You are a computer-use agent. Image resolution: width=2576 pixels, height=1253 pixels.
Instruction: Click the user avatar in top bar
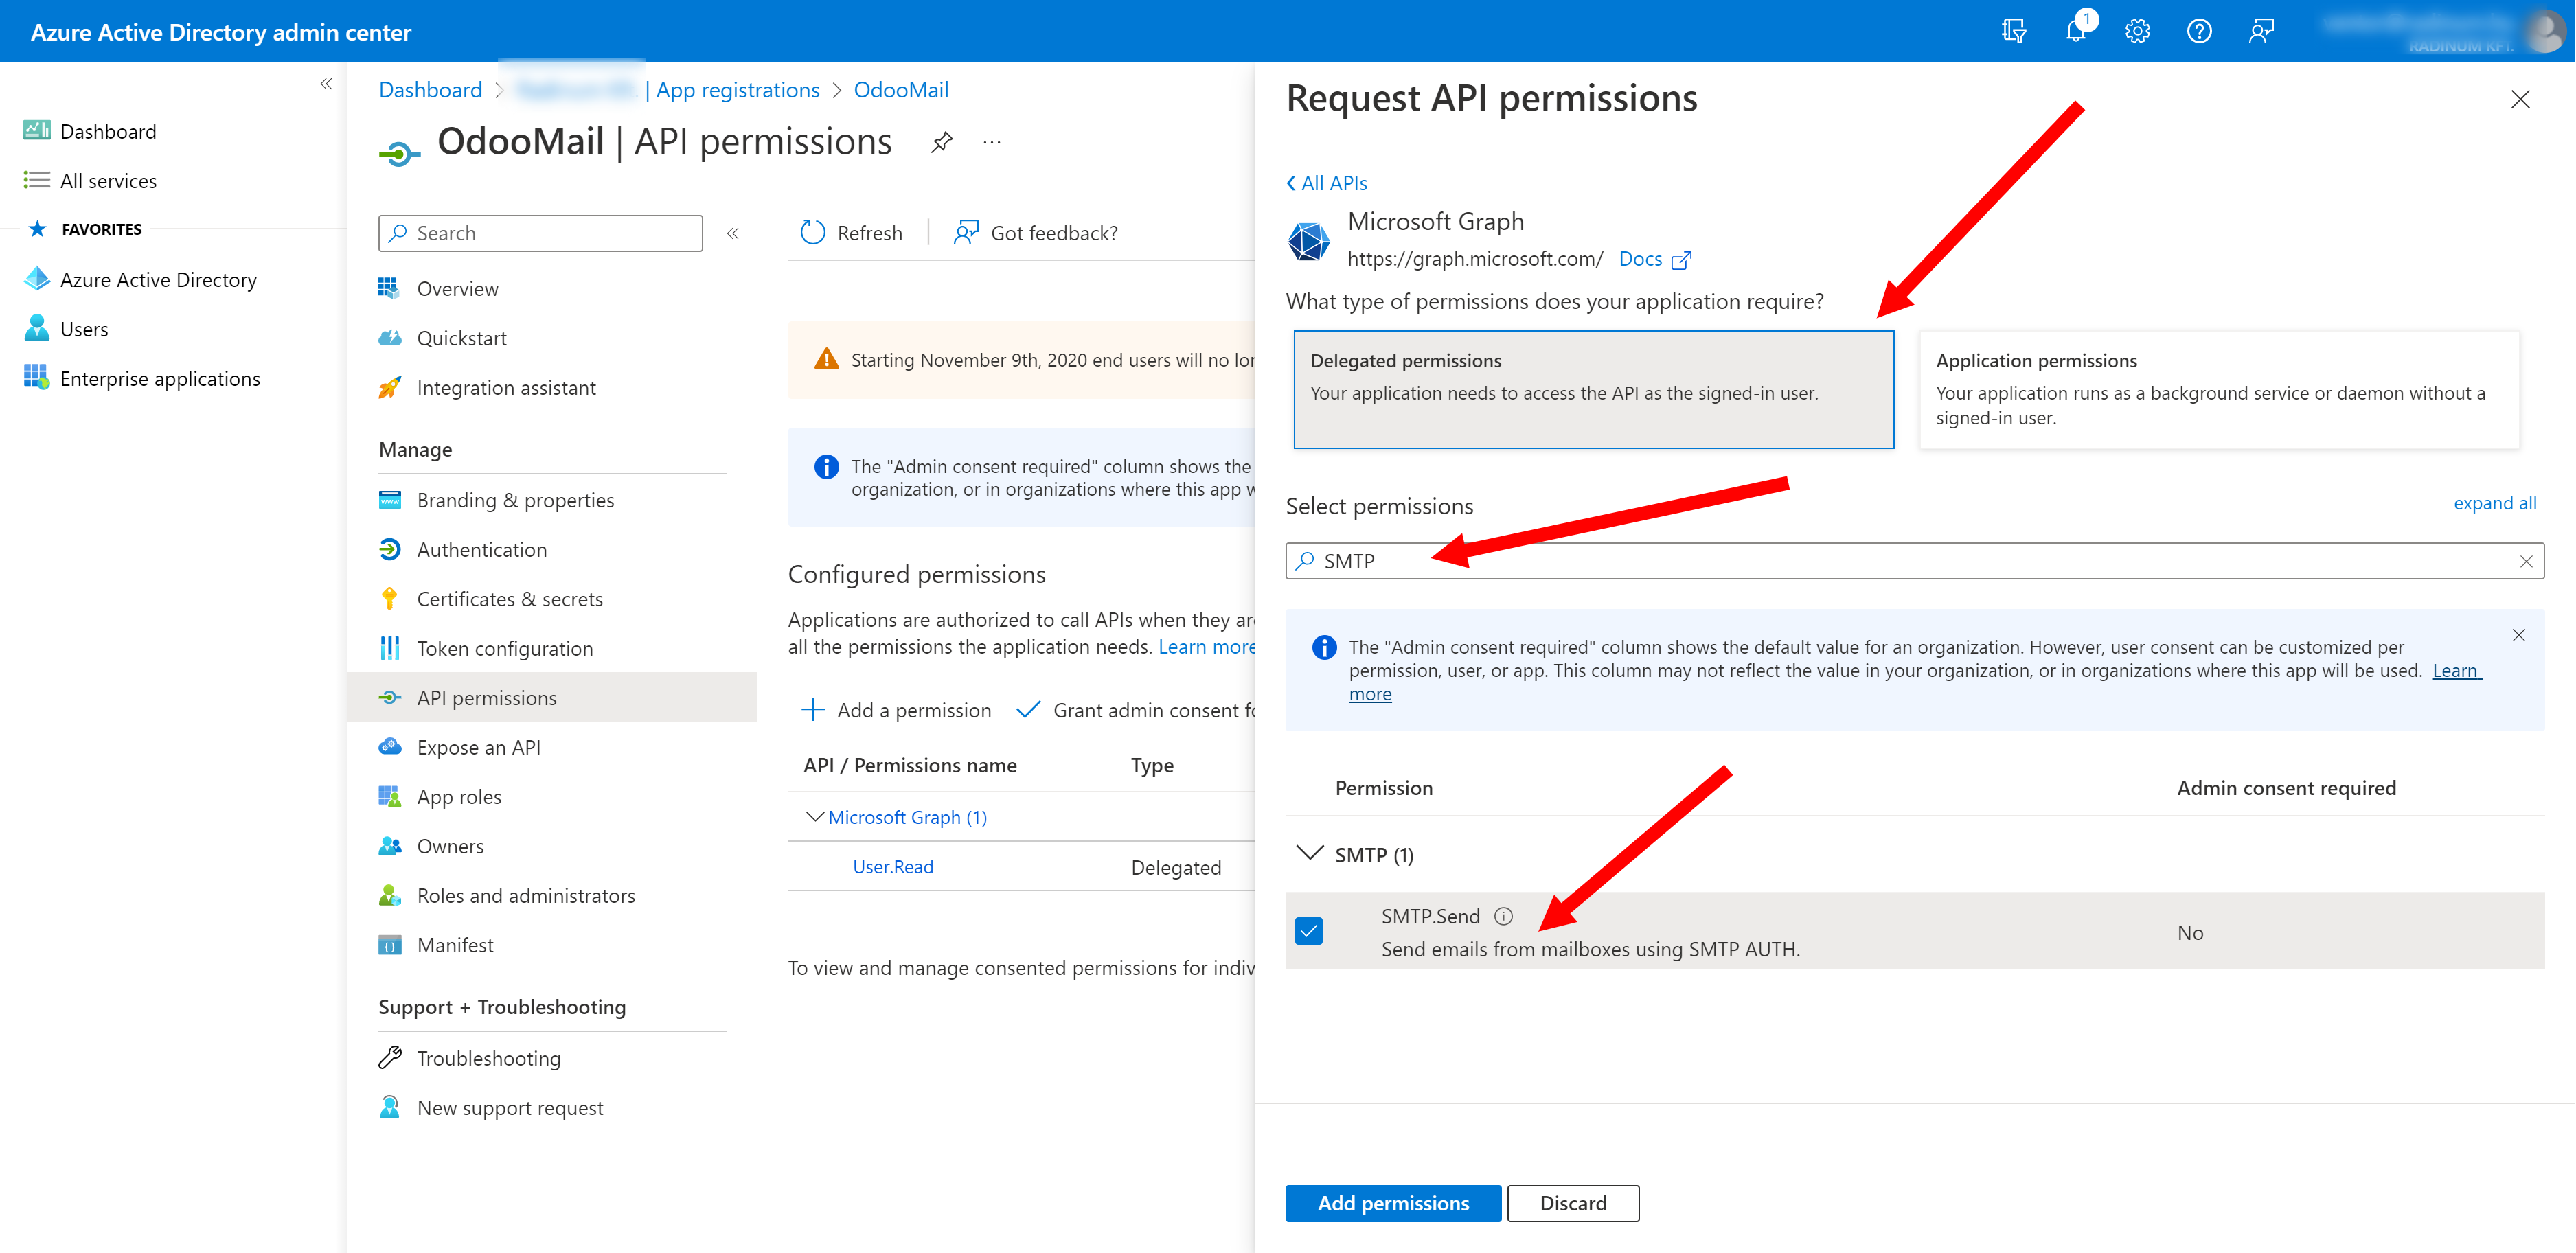2545,31
